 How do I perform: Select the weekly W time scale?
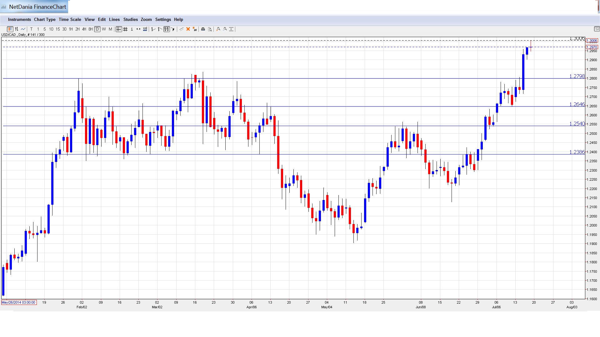coord(104,29)
